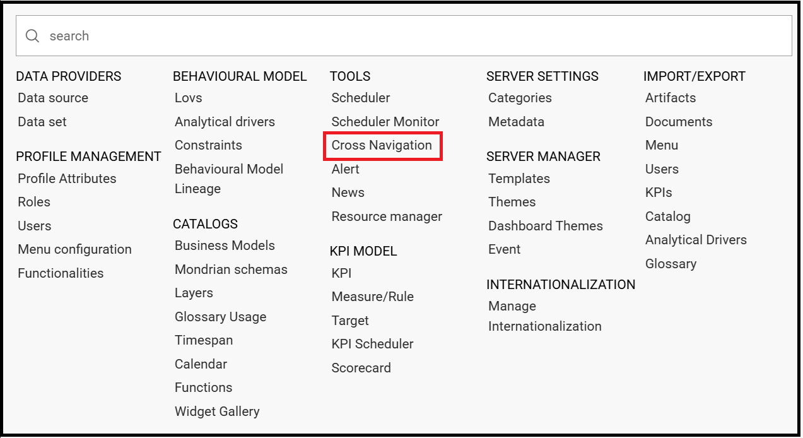The width and height of the screenshot is (803, 438).
Task: Open Calendar under Catalogs
Action: [x=201, y=364]
